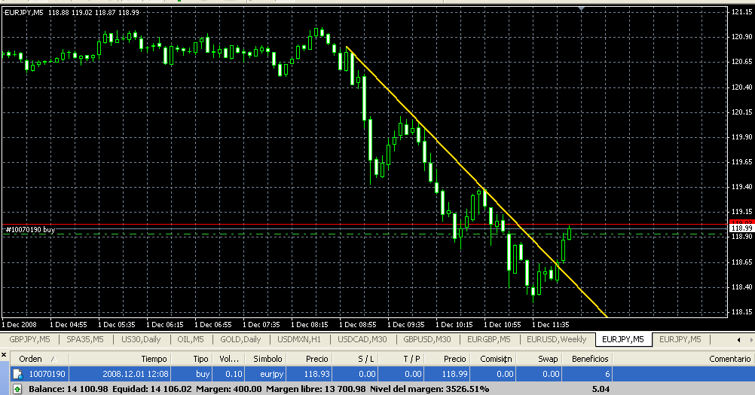Click the 'buy' type cell in the order row
Screen dimensions: 755x395
point(203,374)
